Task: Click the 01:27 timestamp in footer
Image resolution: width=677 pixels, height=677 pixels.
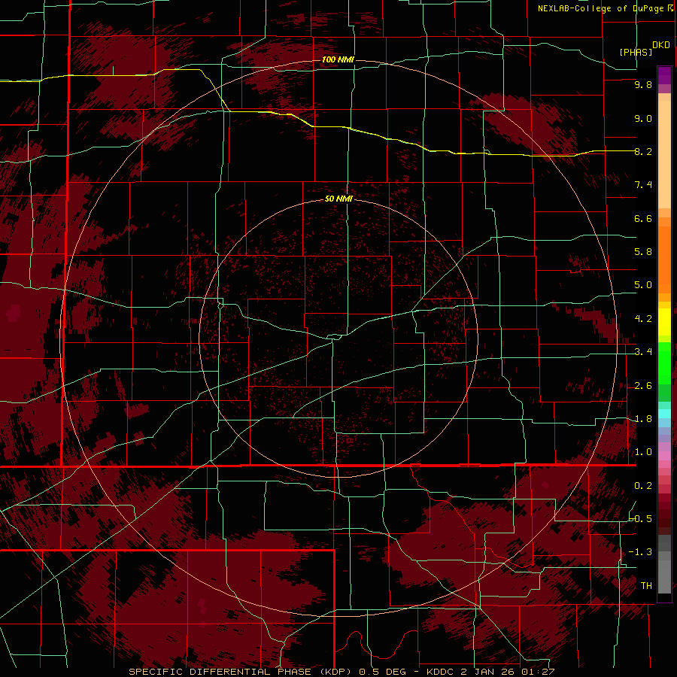Action: (538, 672)
